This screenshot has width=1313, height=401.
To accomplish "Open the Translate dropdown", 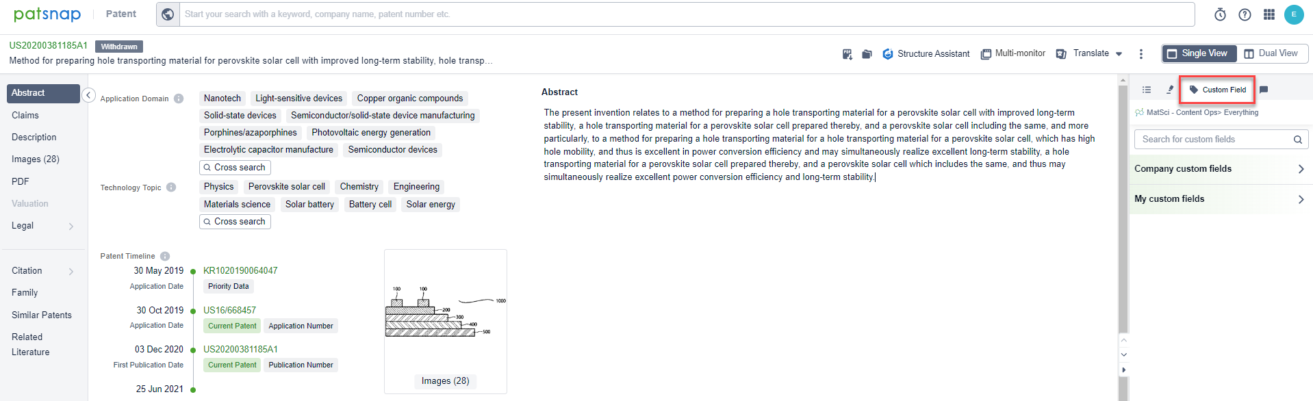I will (1091, 53).
